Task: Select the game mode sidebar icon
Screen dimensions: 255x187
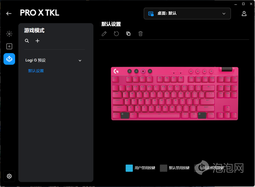Action: [9, 59]
